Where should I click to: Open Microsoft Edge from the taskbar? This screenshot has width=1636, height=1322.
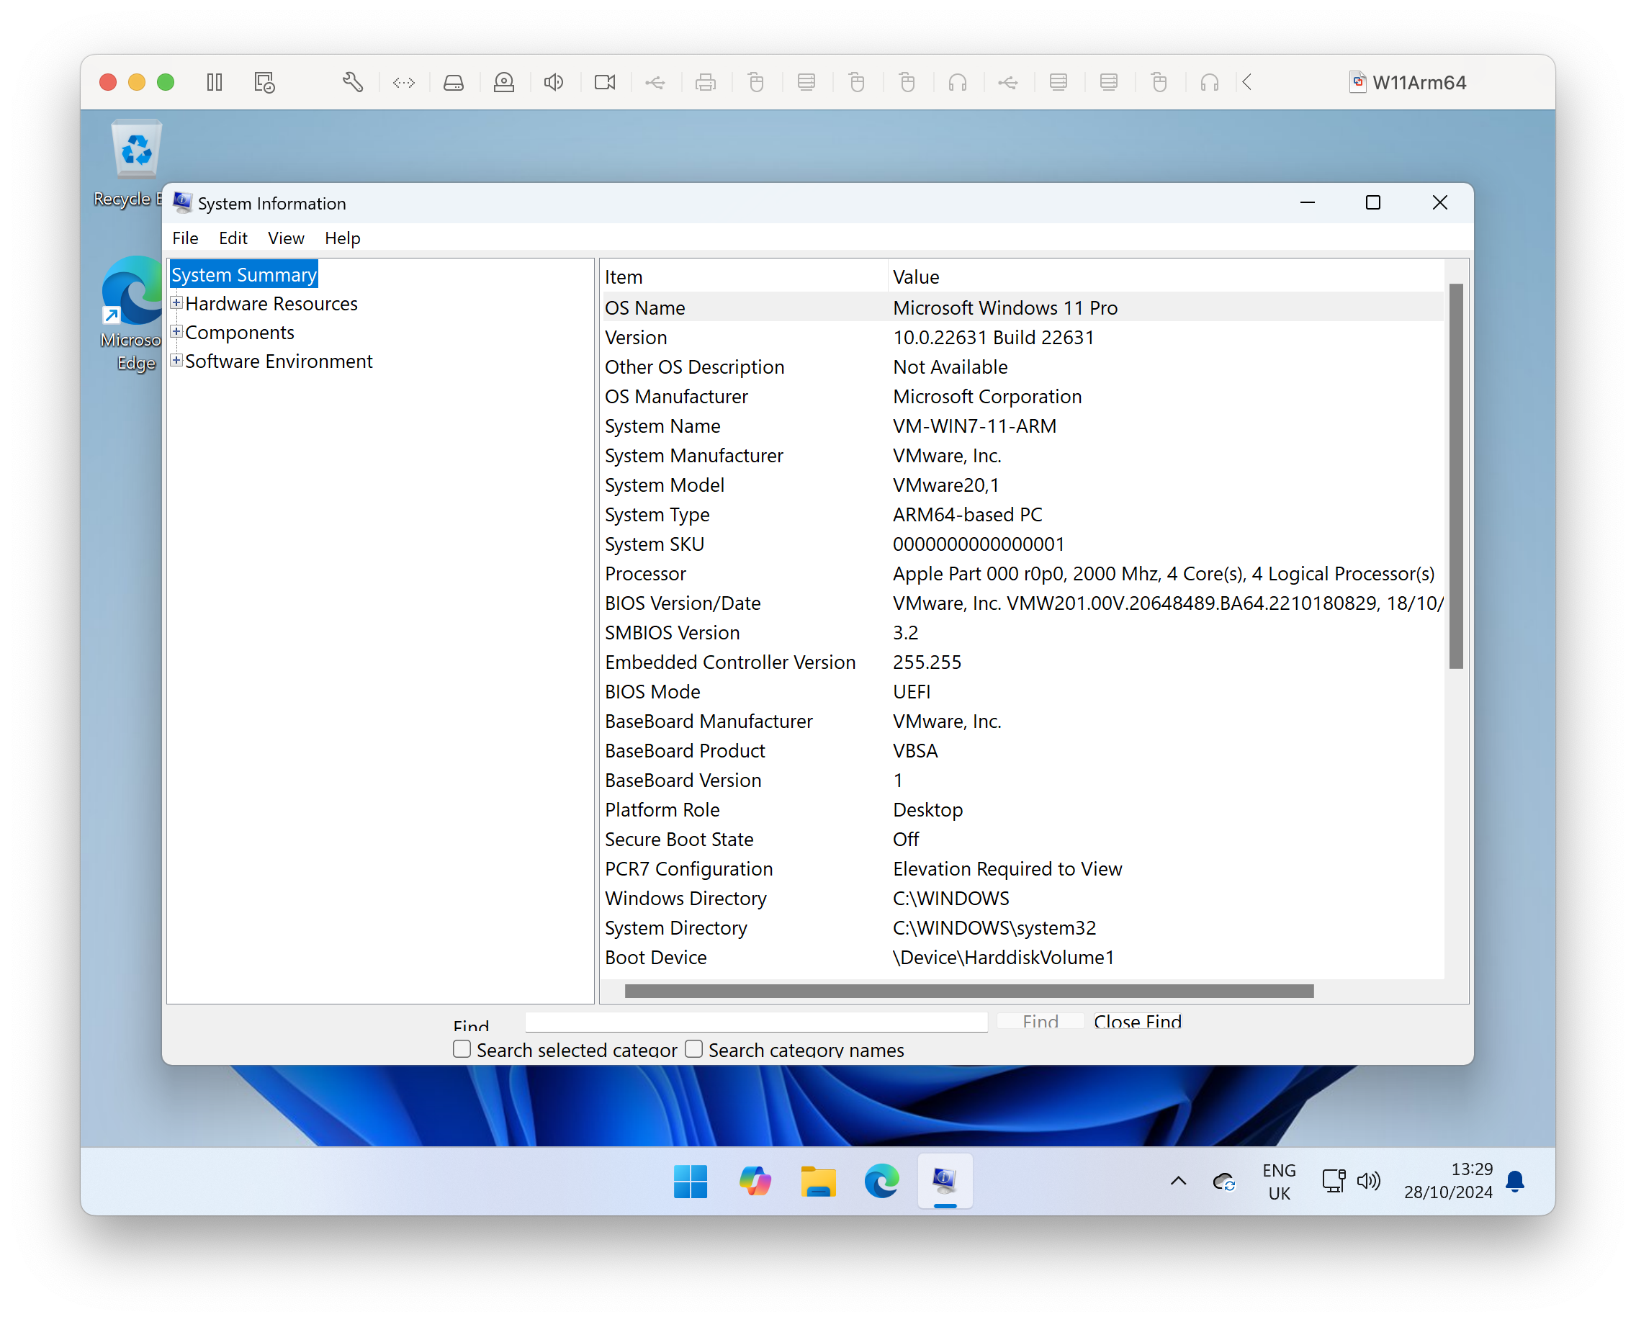881,1181
